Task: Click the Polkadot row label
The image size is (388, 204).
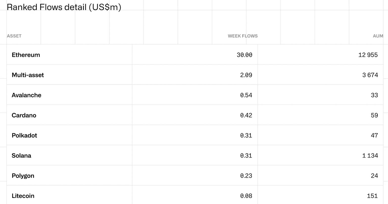Action: click(x=25, y=135)
